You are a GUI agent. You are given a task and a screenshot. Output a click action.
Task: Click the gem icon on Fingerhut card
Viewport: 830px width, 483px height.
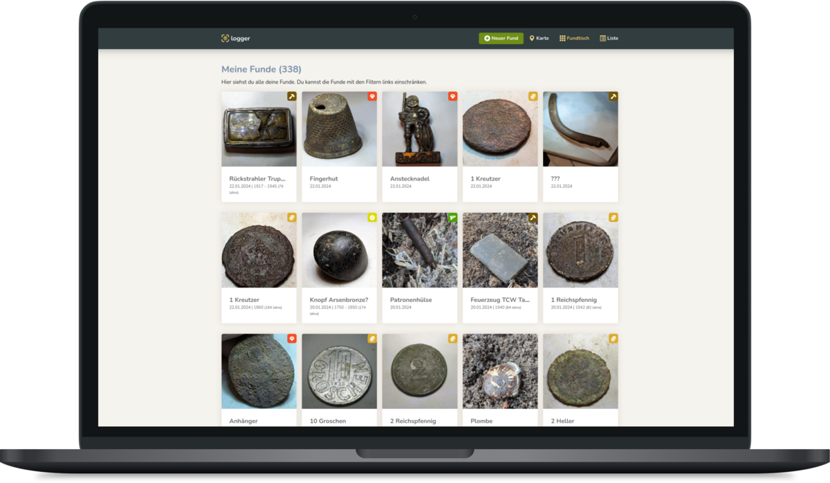tap(372, 97)
